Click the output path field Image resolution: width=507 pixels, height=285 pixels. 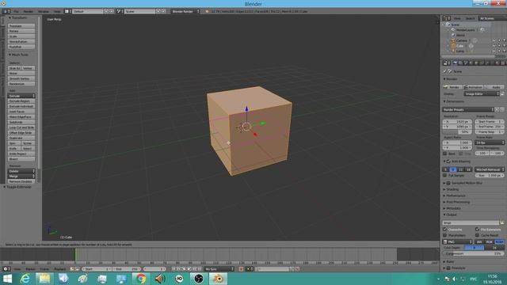click(471, 223)
